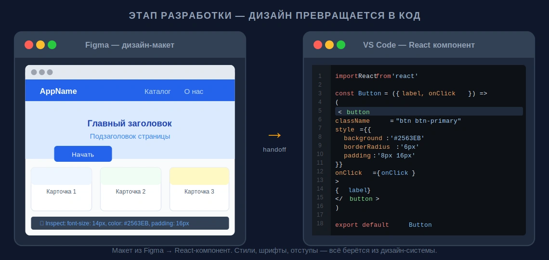Click the handoff label under the arrow
Image resolution: width=549 pixels, height=260 pixels.
(x=274, y=150)
